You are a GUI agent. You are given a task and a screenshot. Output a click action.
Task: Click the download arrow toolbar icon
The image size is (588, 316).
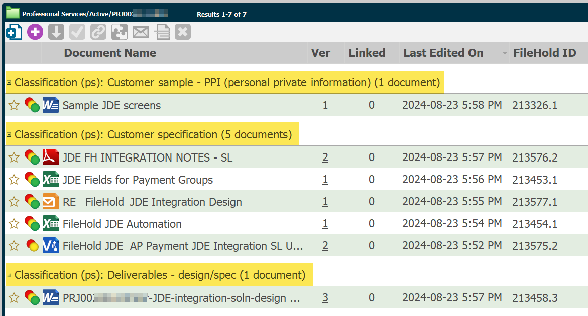[56, 32]
